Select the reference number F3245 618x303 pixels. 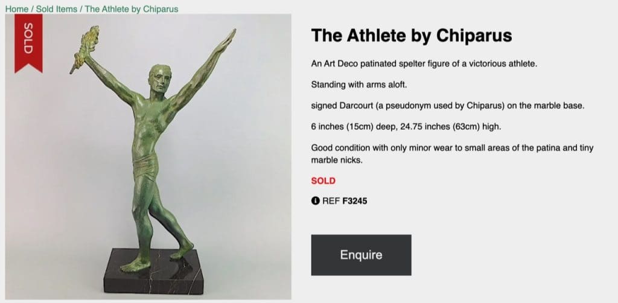(354, 201)
